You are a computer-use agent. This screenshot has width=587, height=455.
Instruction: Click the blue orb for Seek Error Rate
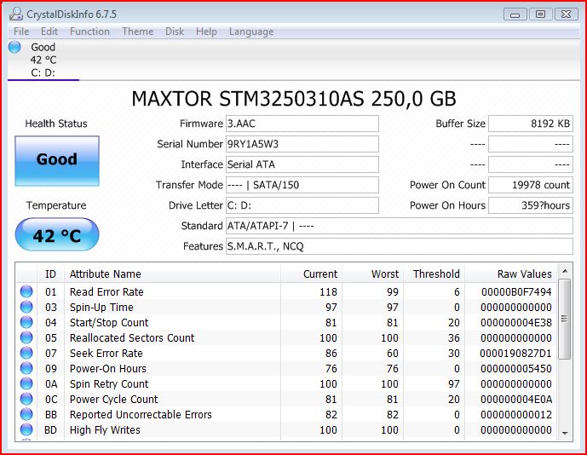(x=26, y=354)
